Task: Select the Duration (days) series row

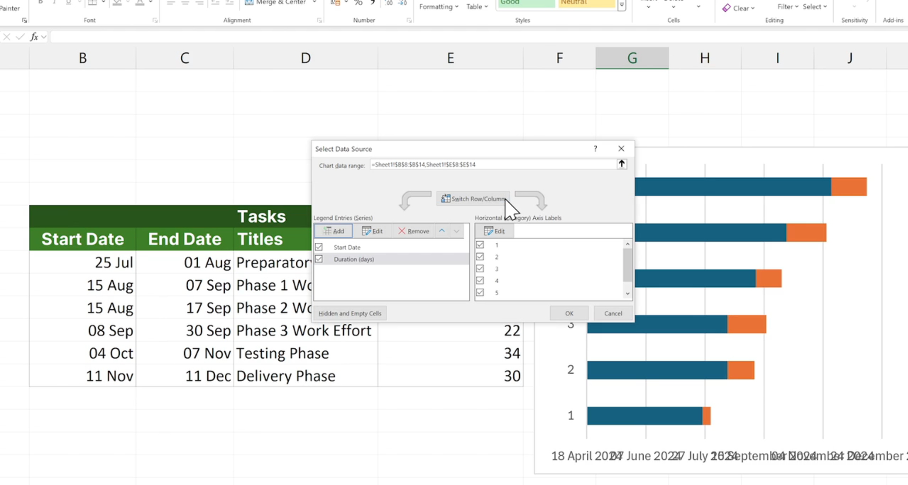Action: point(391,259)
